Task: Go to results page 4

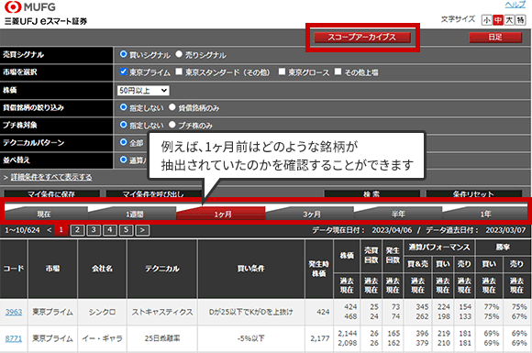Action: coord(110,230)
